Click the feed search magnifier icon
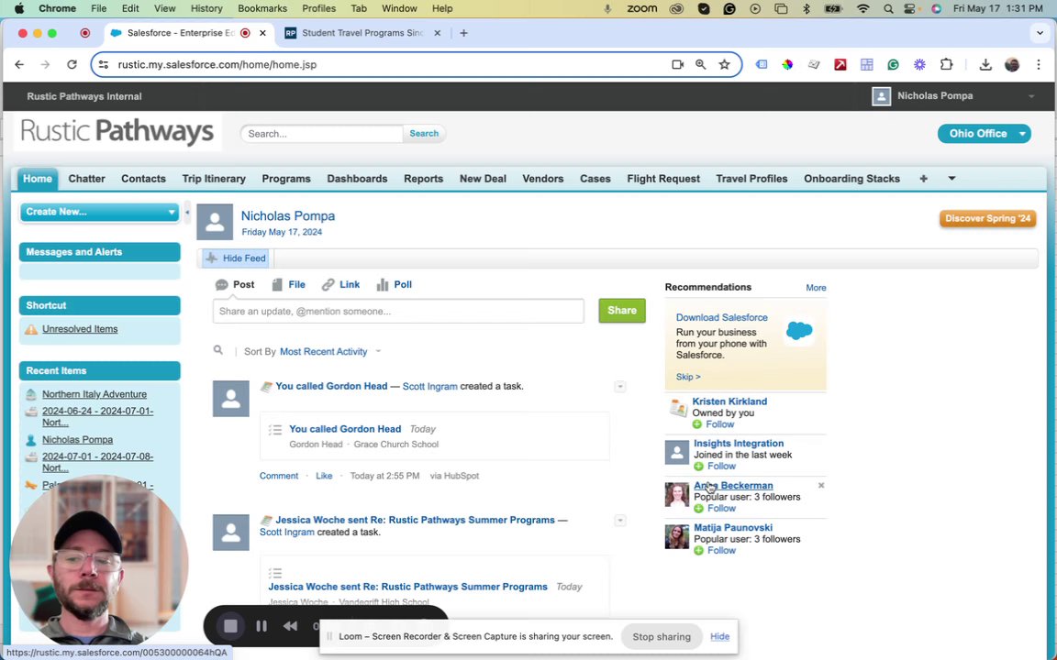The image size is (1057, 660). click(x=217, y=350)
